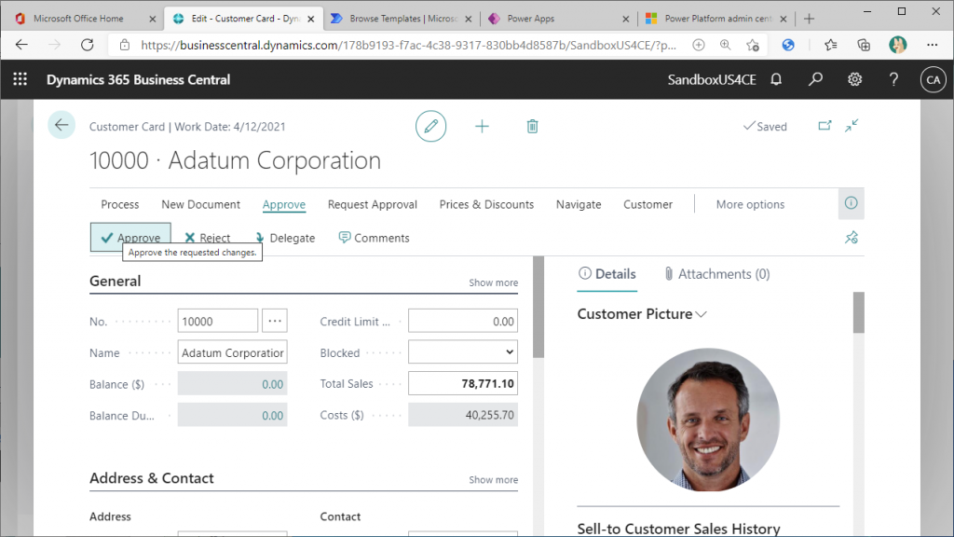This screenshot has width=954, height=537.
Task: Add this page to browser favorites
Action: [x=753, y=45]
